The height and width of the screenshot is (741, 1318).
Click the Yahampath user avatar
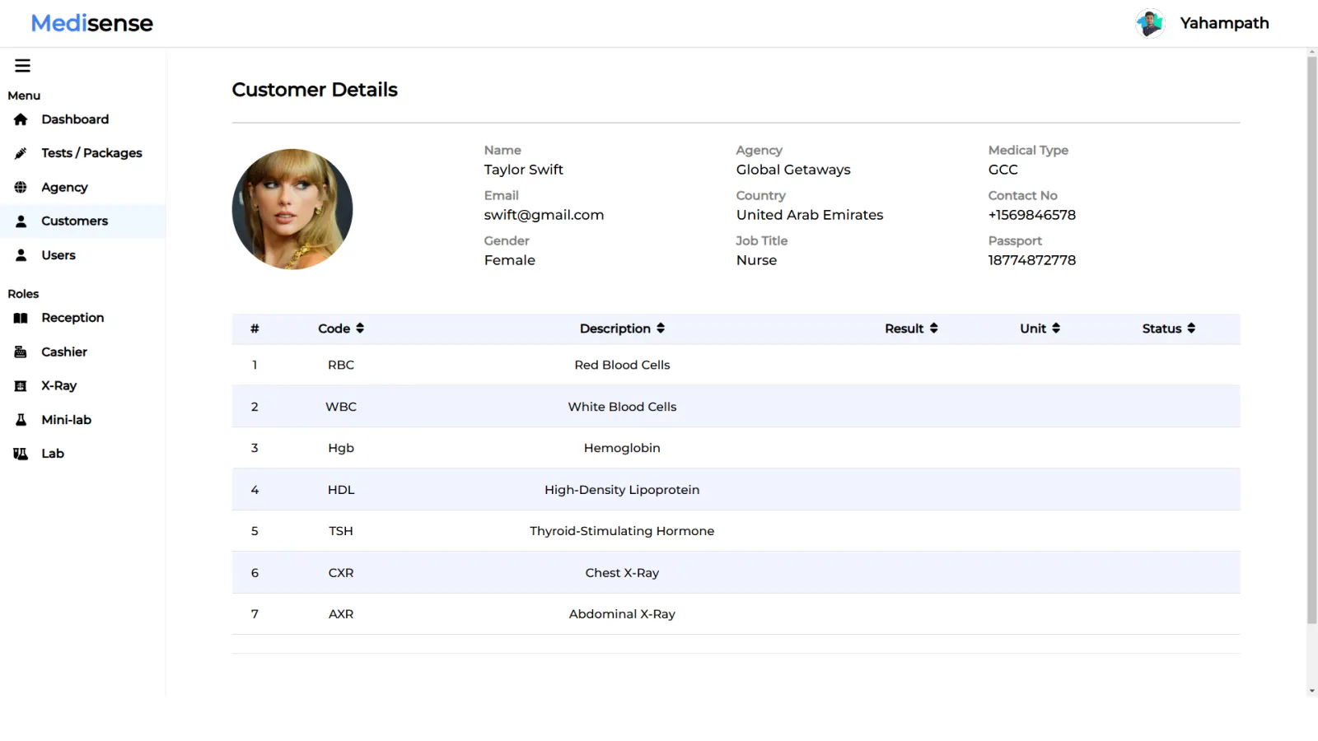(x=1150, y=23)
